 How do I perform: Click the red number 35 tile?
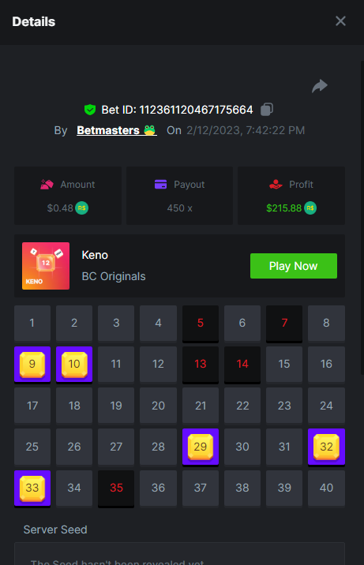(x=116, y=488)
